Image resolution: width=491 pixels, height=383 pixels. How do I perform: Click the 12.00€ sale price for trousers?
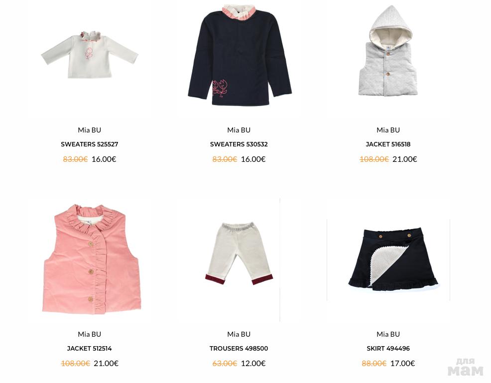pyautogui.click(x=253, y=363)
